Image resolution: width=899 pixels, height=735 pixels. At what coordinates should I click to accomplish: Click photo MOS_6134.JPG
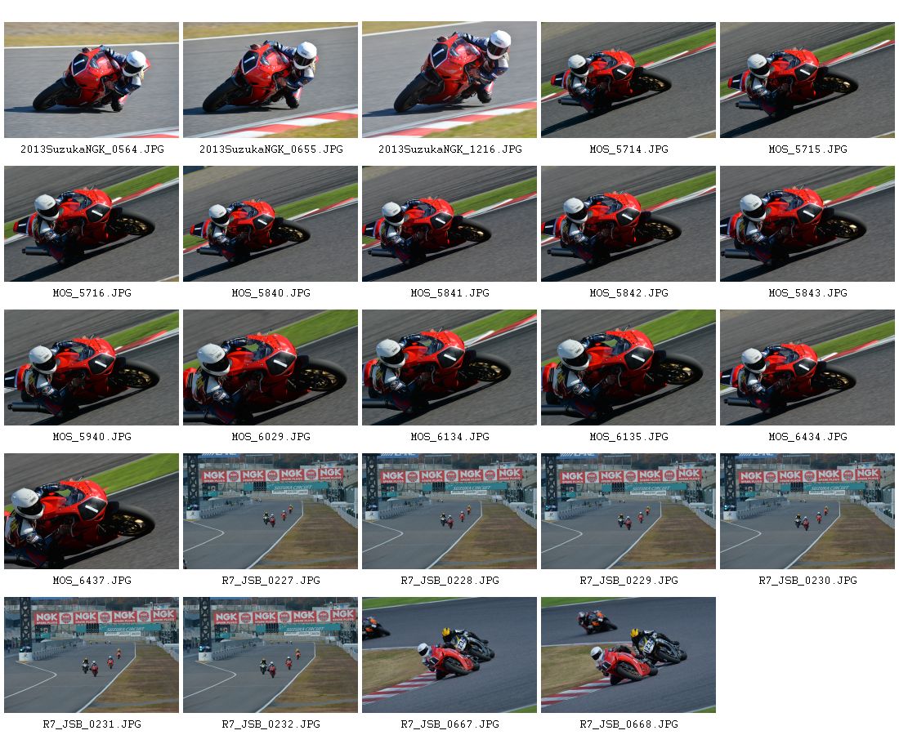[x=449, y=367]
